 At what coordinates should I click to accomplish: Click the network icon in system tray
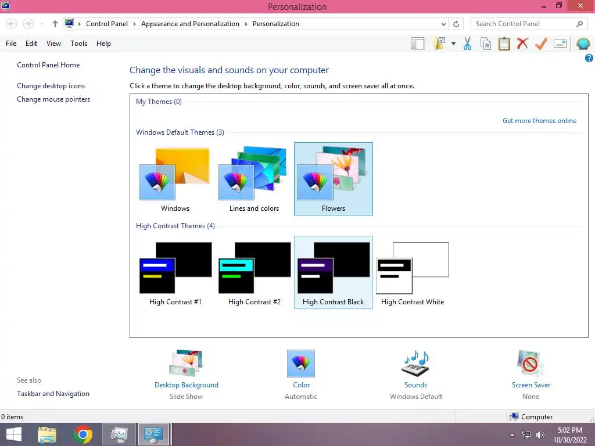pyautogui.click(x=526, y=435)
